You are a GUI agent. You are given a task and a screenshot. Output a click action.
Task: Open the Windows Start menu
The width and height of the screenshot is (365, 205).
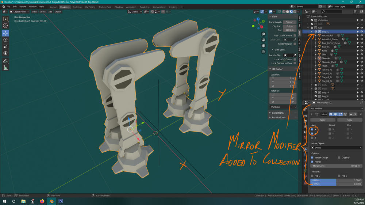pyautogui.click(x=4, y=201)
